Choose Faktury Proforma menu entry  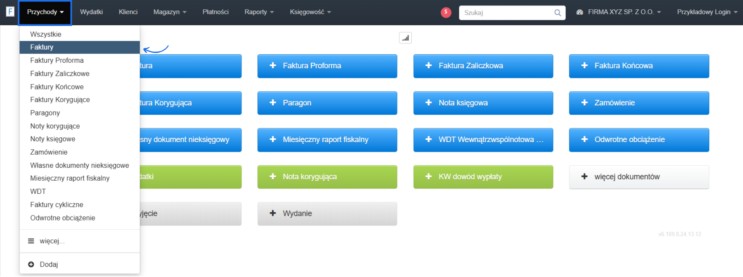tap(80, 60)
